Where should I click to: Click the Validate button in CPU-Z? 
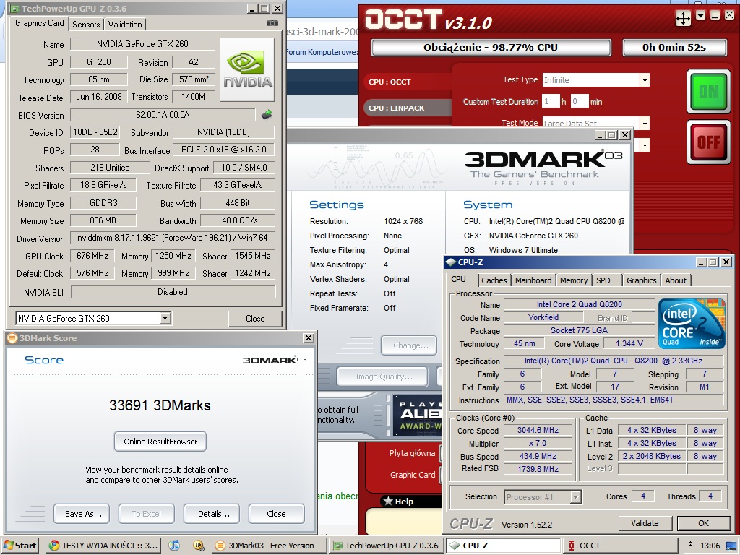tap(644, 523)
